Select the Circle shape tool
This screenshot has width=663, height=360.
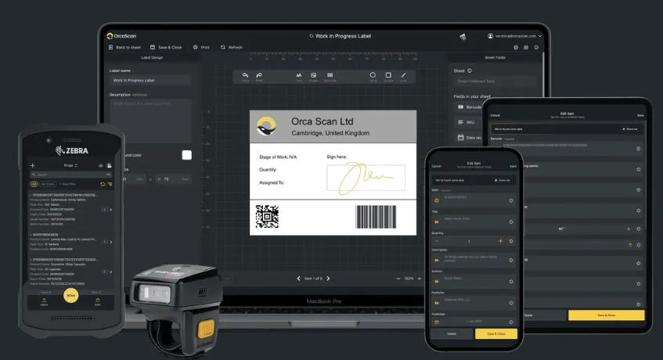(373, 76)
